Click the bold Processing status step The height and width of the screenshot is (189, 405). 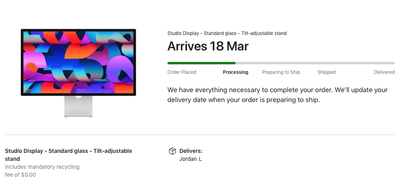pyautogui.click(x=236, y=72)
